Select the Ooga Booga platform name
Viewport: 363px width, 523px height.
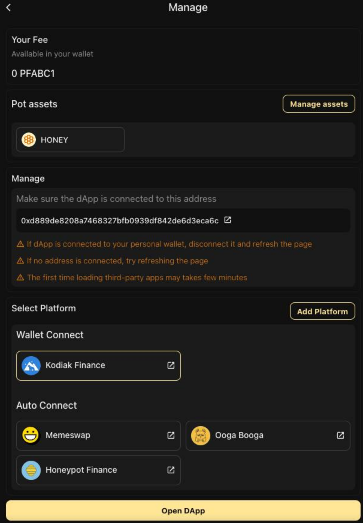click(239, 435)
